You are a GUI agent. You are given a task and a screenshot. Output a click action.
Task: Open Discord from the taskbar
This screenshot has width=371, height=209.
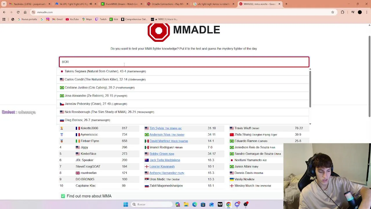point(237,204)
